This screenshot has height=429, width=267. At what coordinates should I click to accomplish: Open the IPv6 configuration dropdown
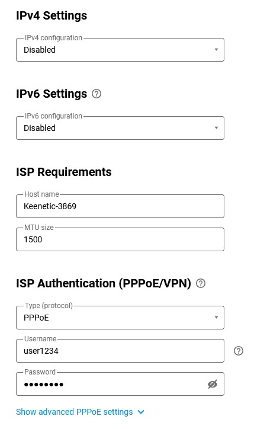click(120, 128)
